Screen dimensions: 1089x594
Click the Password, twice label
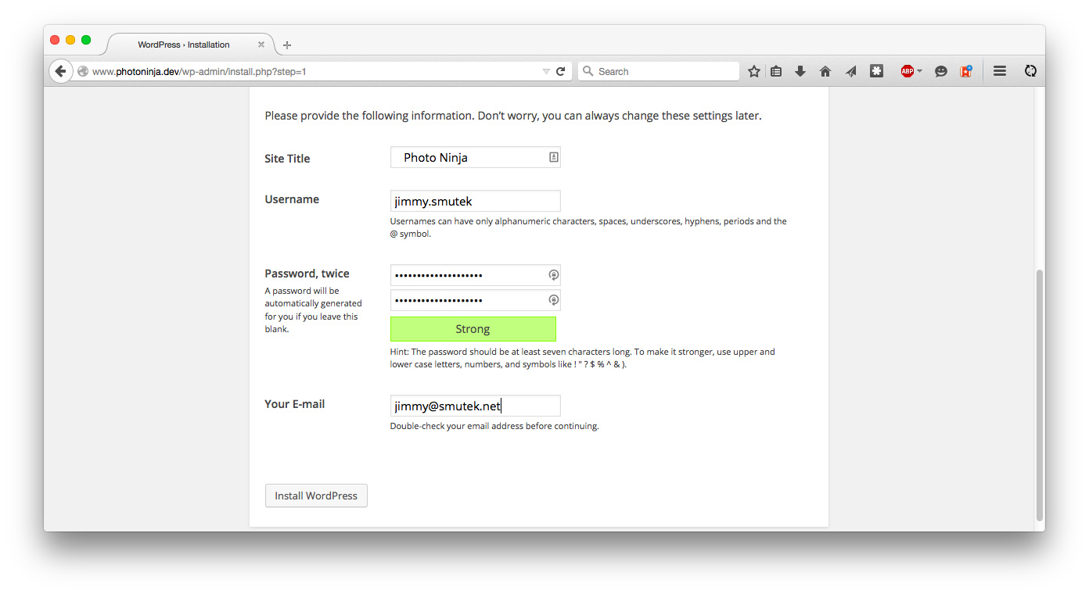pyautogui.click(x=307, y=274)
